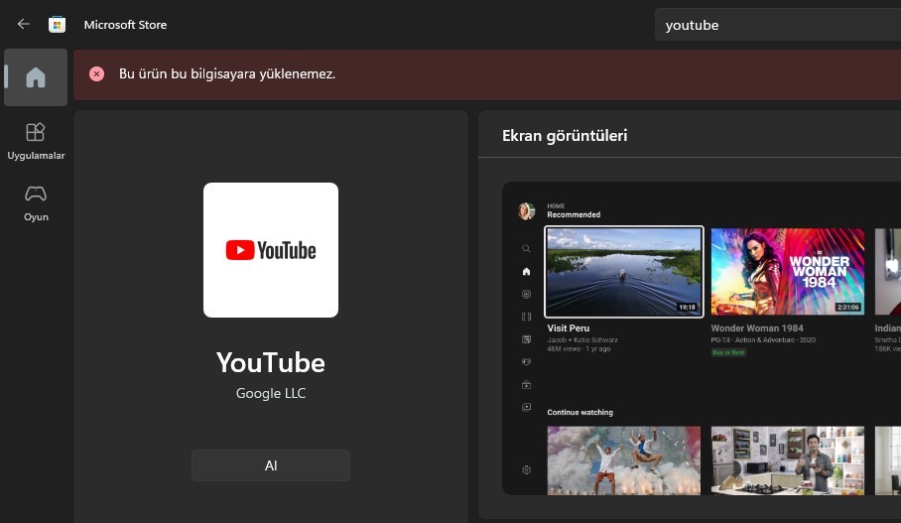
Task: Click home icon inside YouTube screenshot
Action: point(526,271)
